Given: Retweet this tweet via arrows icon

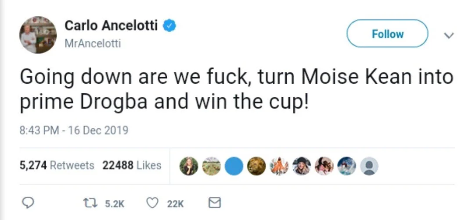Looking at the screenshot, I should [x=88, y=203].
